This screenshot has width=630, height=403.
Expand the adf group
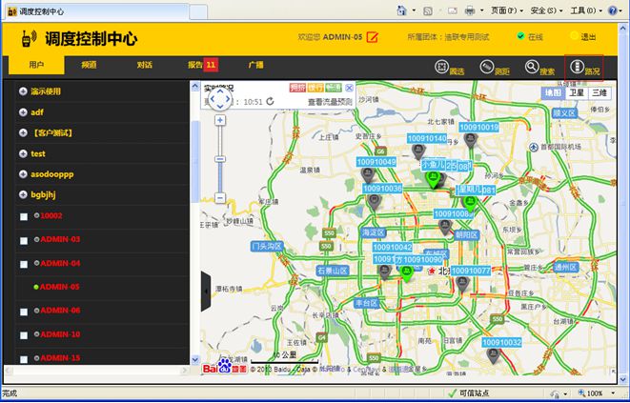pyautogui.click(x=23, y=112)
